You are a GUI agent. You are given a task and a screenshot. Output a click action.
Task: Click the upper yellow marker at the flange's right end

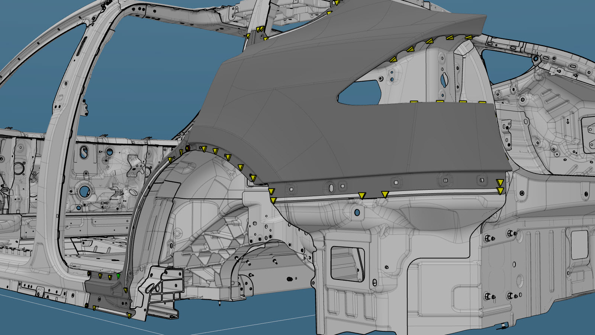pyautogui.click(x=500, y=182)
